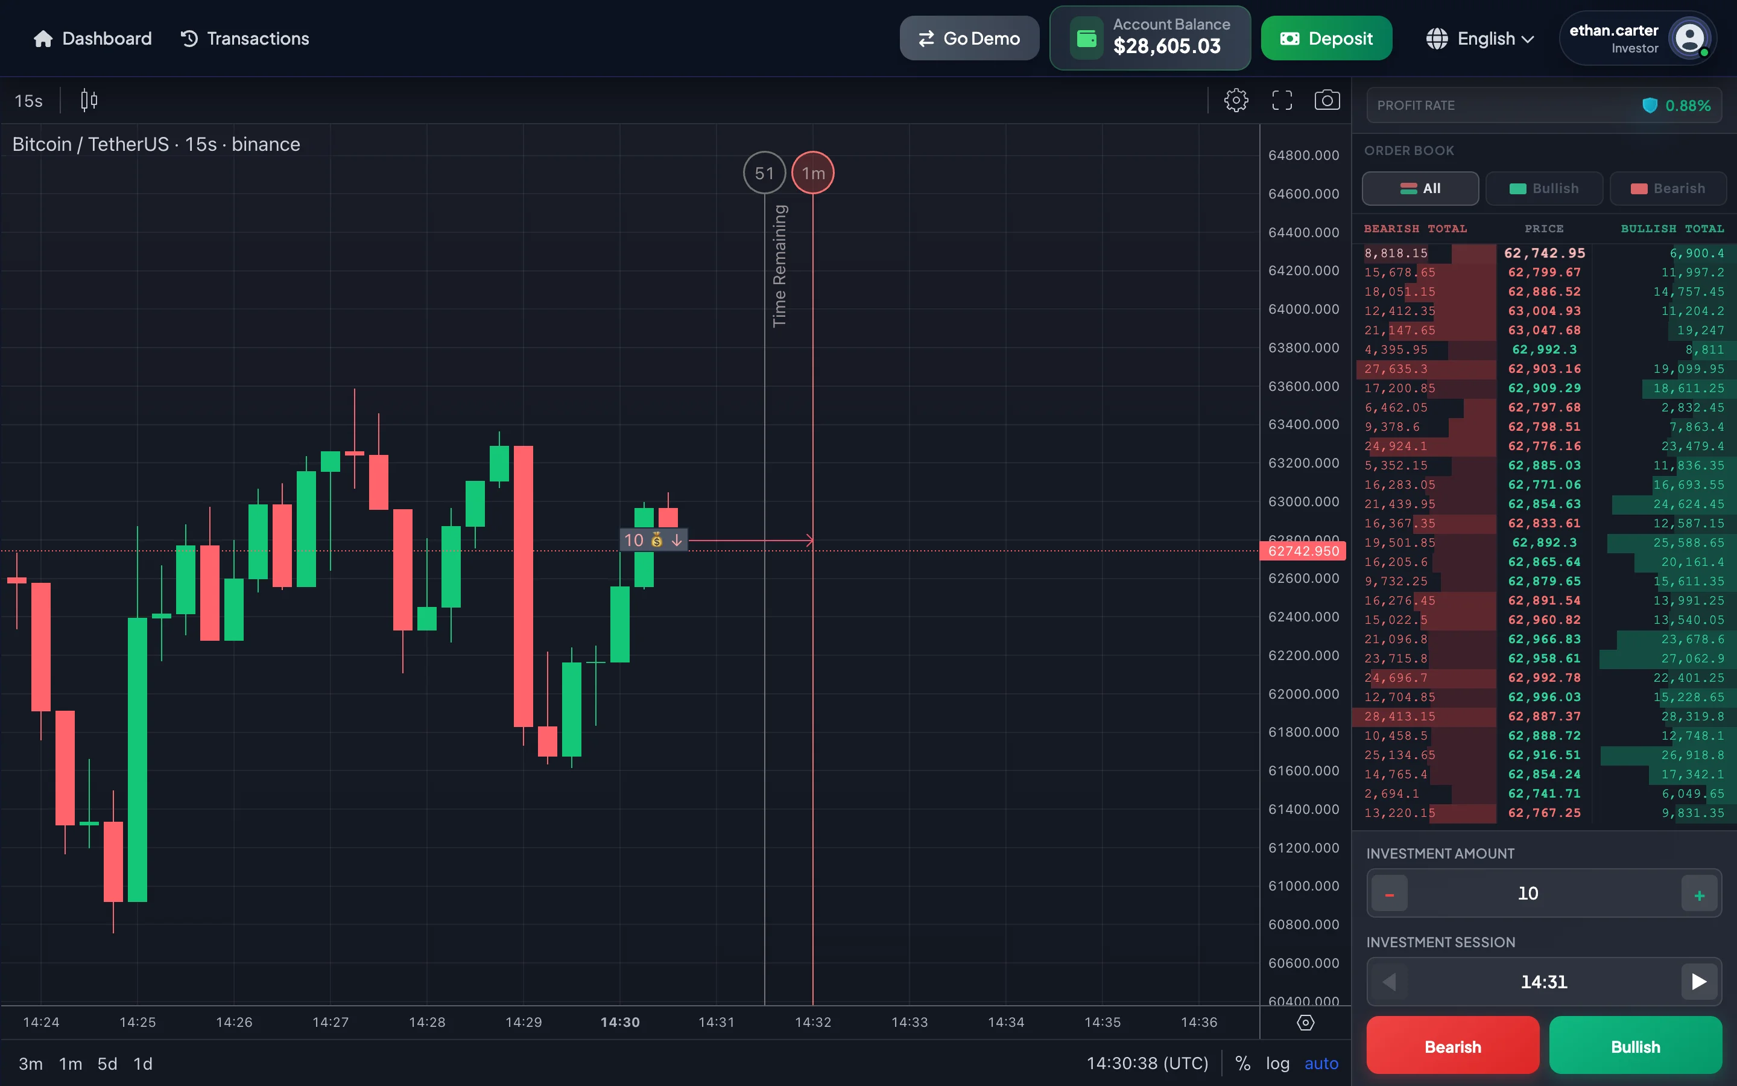Click order book price 62,799.67
The width and height of the screenshot is (1737, 1086).
tap(1545, 272)
